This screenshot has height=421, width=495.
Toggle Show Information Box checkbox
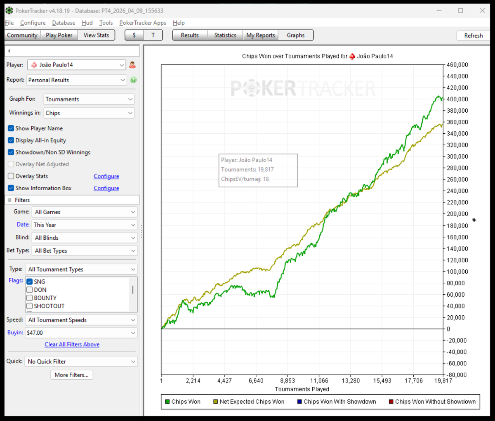(11, 188)
